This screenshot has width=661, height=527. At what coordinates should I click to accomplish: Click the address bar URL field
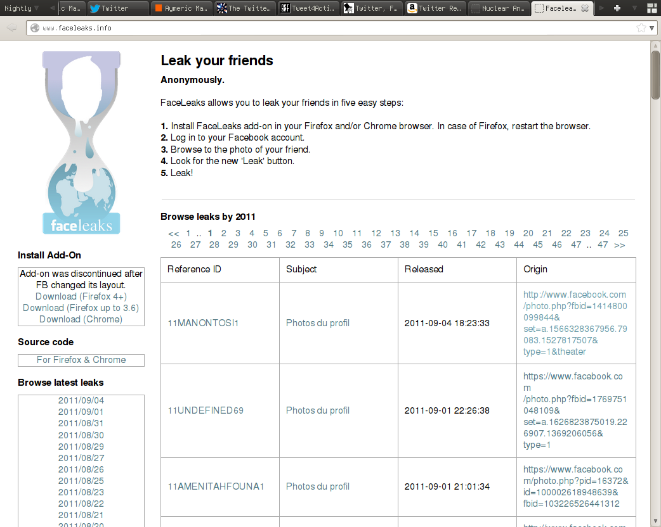317,28
